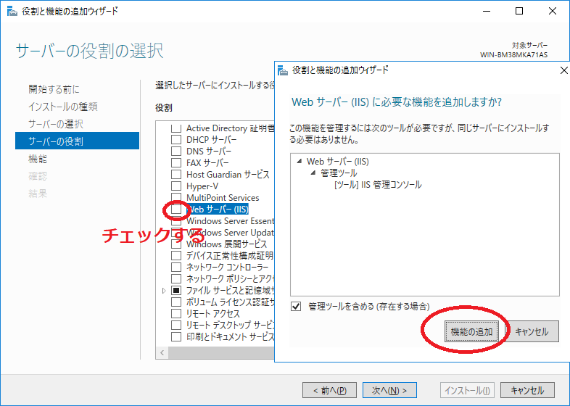The image size is (570, 406).
Task: Tick the DNS サーバー checkbox
Action: point(175,152)
